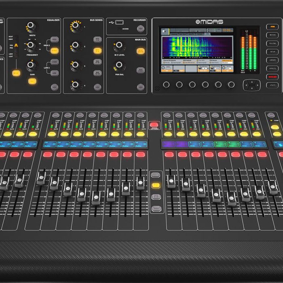Click the green DCA 5 scribble strip display
Screen dimensions: 283x283
tap(220, 144)
